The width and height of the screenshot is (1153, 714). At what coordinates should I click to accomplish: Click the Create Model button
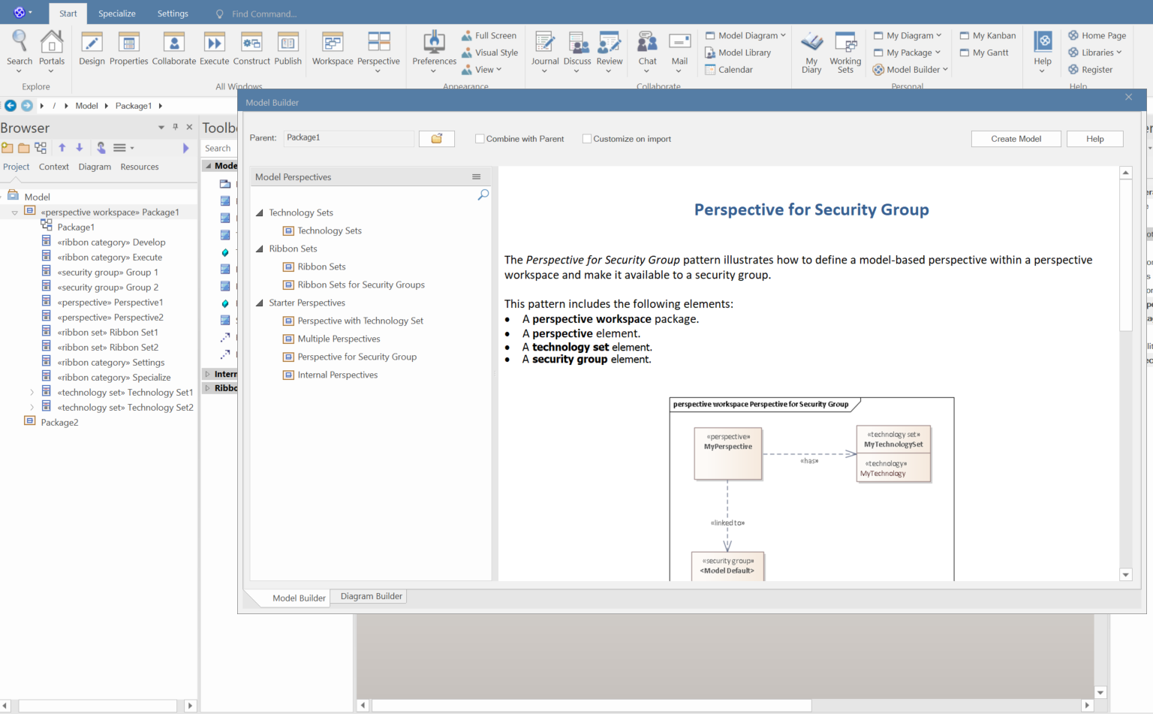1016,139
